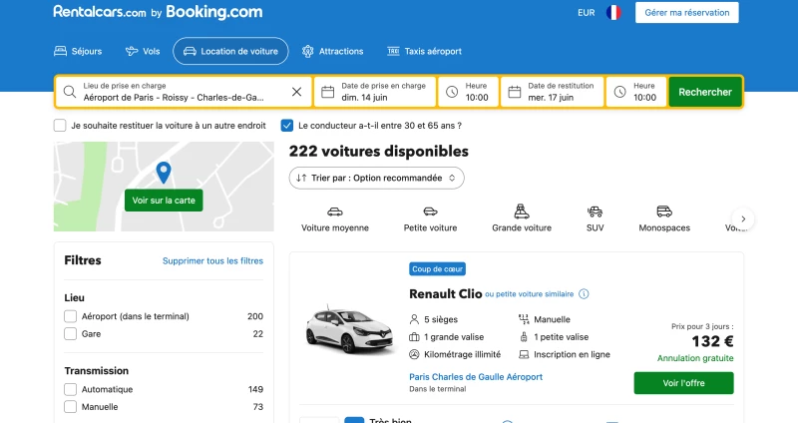Open Voir sur la carte

coord(164,201)
